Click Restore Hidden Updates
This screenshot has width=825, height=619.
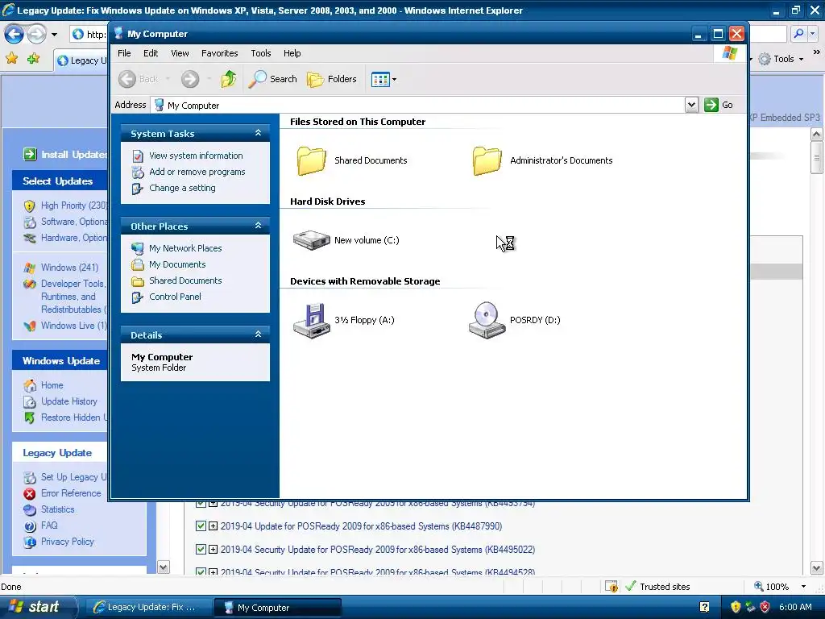pos(73,418)
